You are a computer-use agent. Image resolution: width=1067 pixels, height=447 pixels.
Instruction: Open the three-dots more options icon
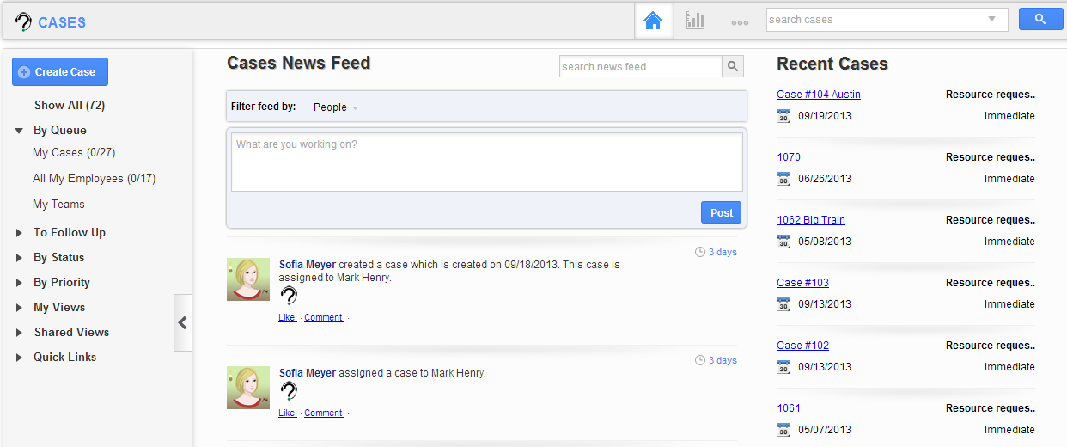(740, 22)
